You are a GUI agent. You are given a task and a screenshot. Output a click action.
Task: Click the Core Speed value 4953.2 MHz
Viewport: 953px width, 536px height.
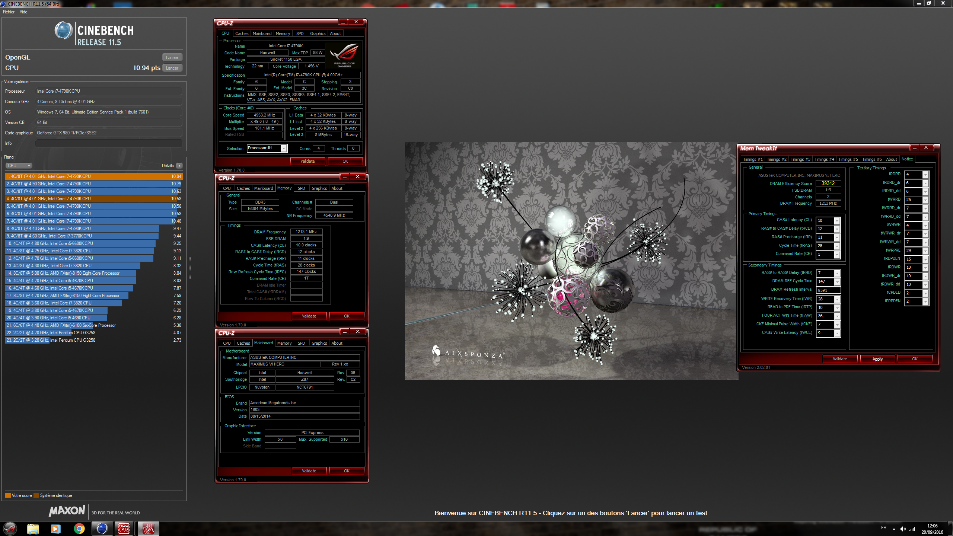click(264, 115)
